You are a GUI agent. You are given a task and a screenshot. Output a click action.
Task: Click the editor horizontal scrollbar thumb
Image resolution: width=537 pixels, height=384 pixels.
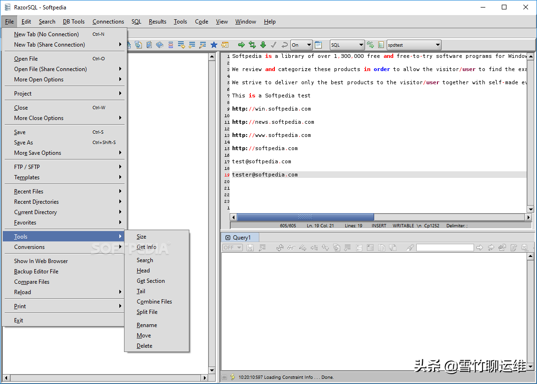tap(305, 217)
